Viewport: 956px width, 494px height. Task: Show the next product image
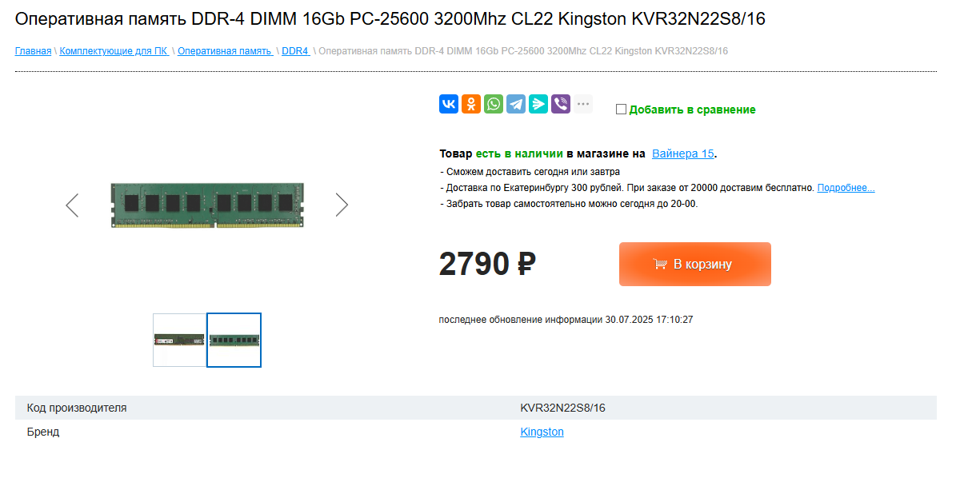tap(342, 205)
